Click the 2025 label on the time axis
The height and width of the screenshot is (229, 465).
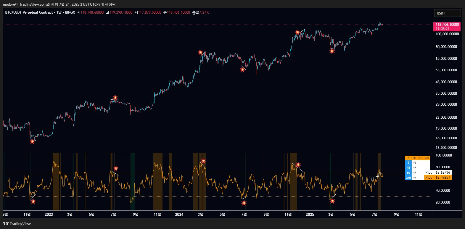[x=310, y=215]
